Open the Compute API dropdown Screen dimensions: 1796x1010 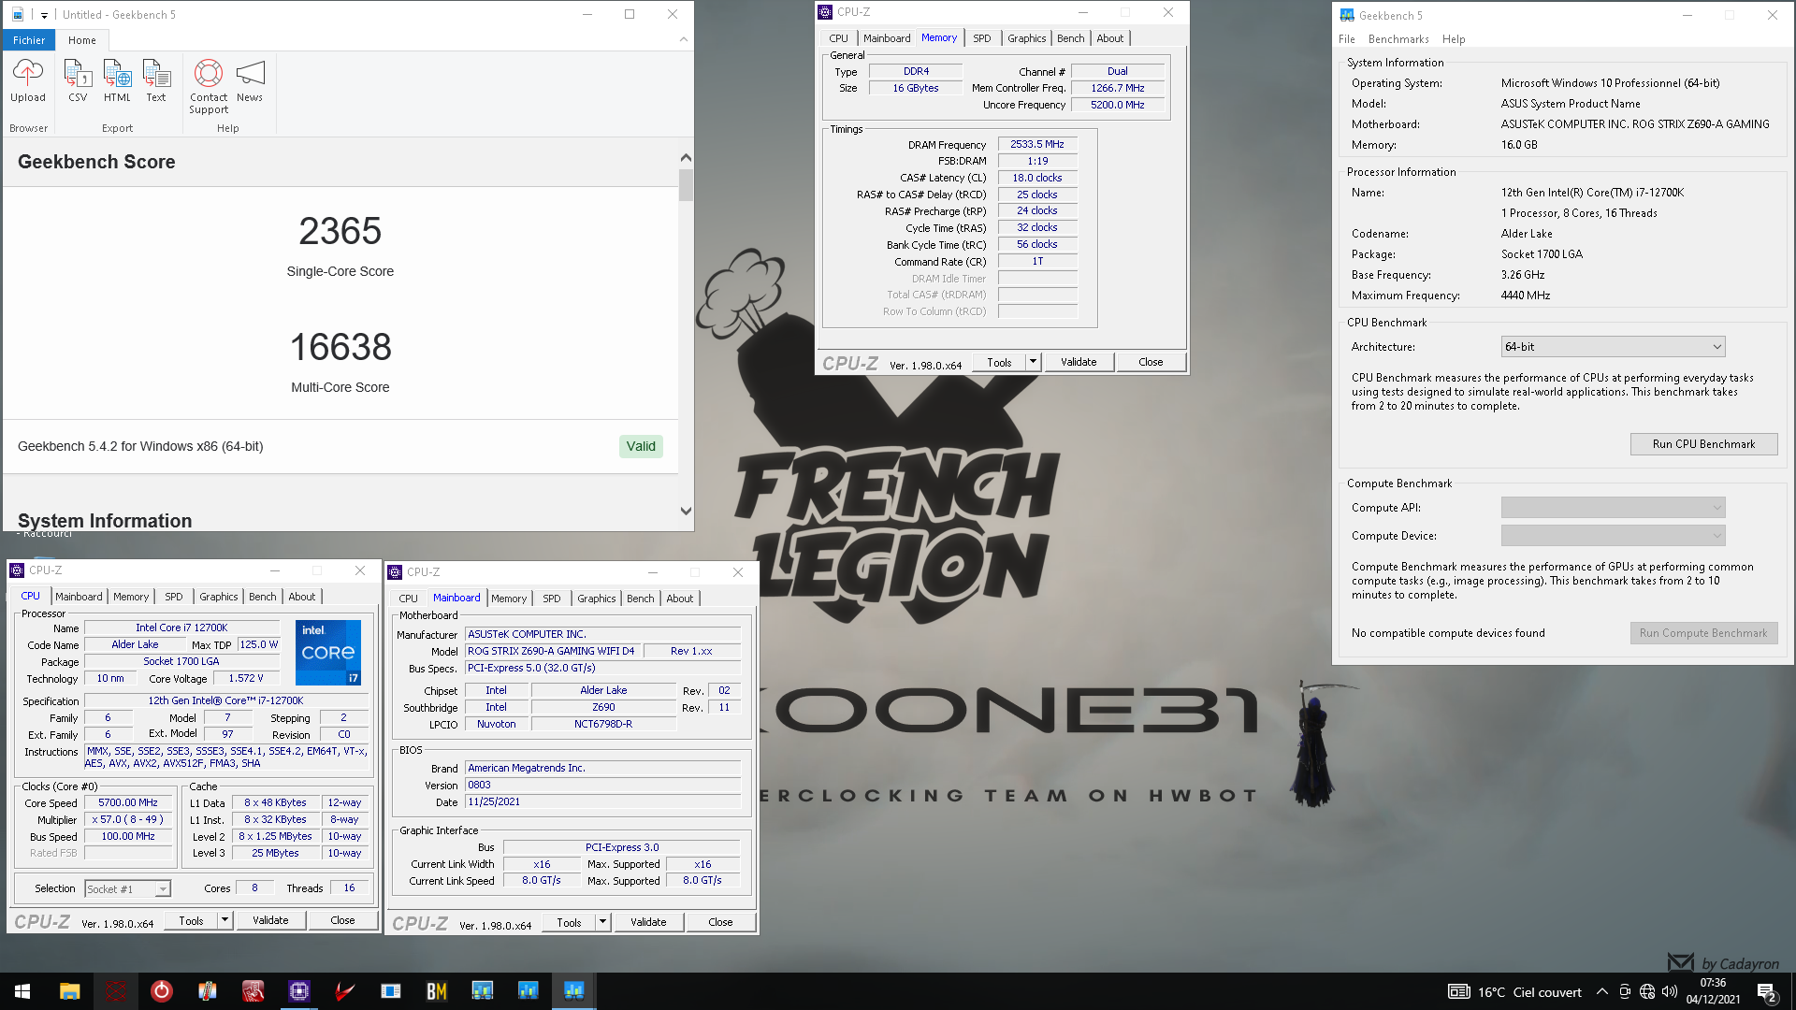[x=1613, y=508]
